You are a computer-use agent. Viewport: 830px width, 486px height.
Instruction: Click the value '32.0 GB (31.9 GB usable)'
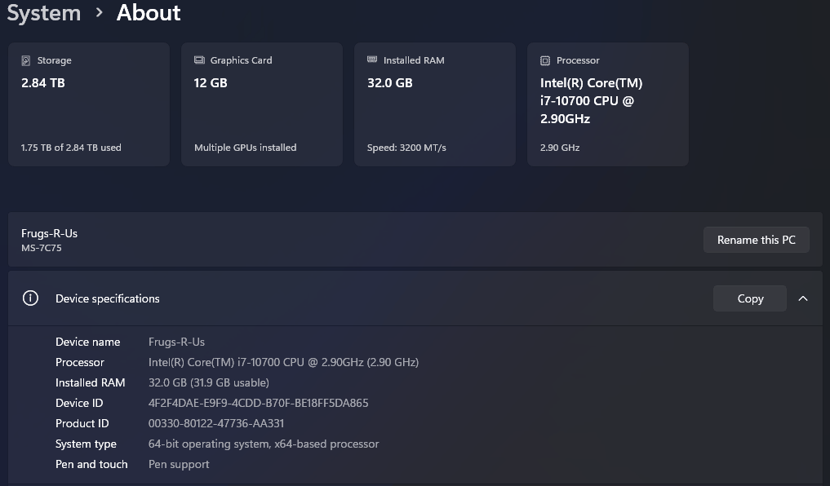pos(209,383)
